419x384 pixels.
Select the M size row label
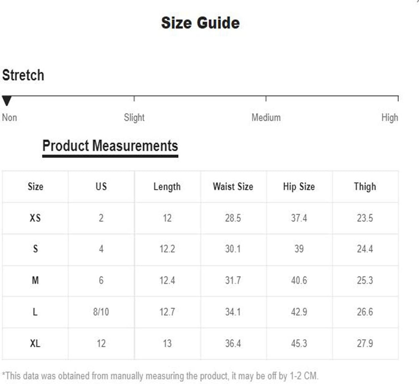click(x=35, y=280)
